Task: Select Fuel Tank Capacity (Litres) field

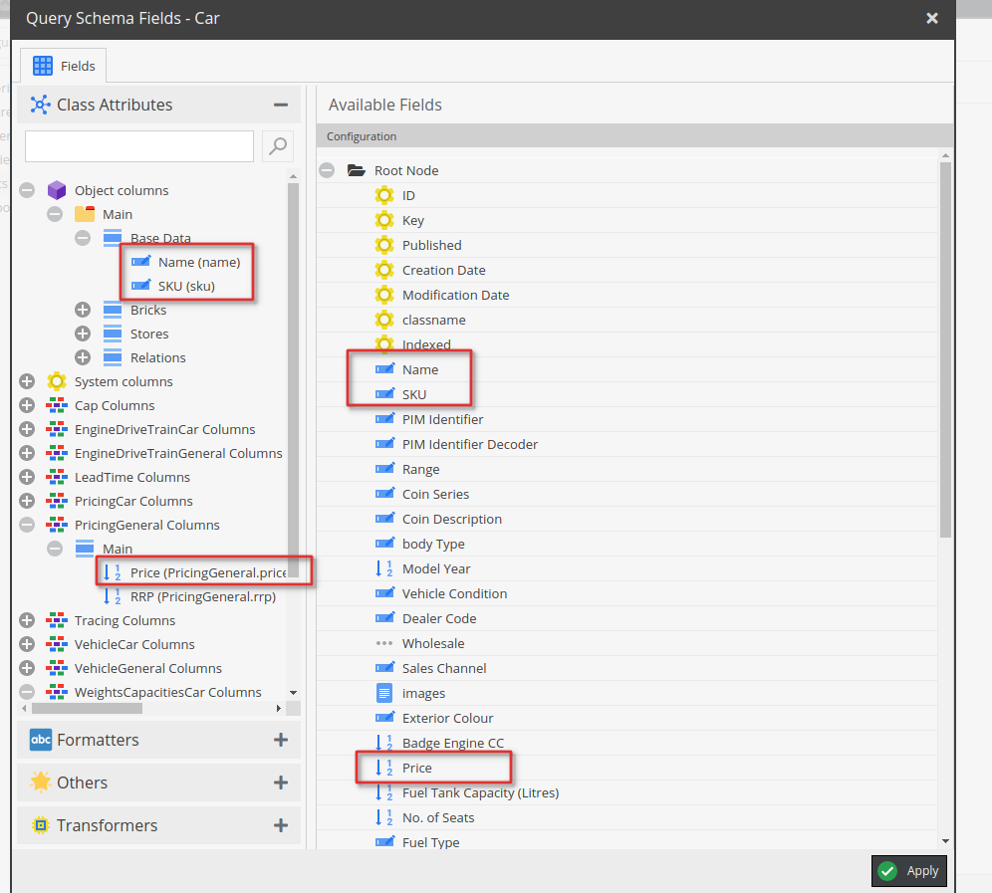Action: (480, 792)
